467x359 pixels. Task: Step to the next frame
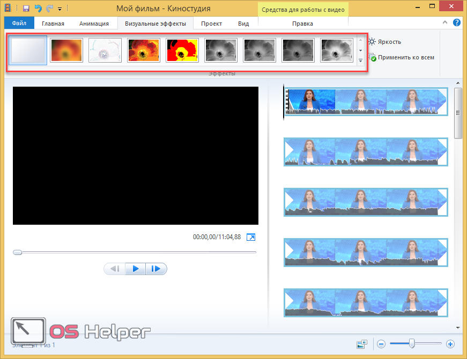coord(156,269)
